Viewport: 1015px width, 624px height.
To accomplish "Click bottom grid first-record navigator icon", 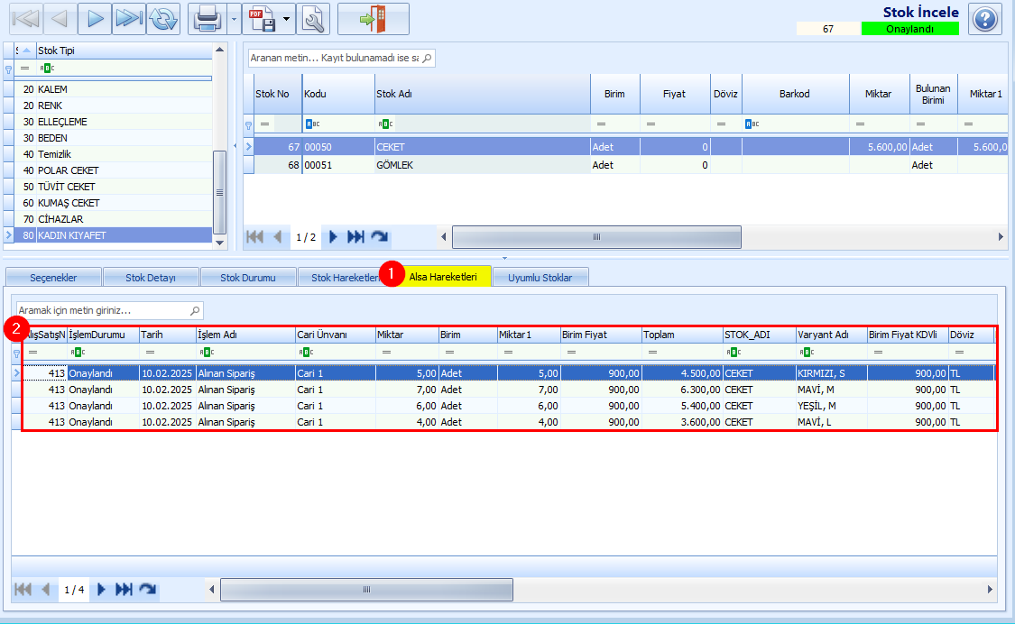I will [23, 589].
